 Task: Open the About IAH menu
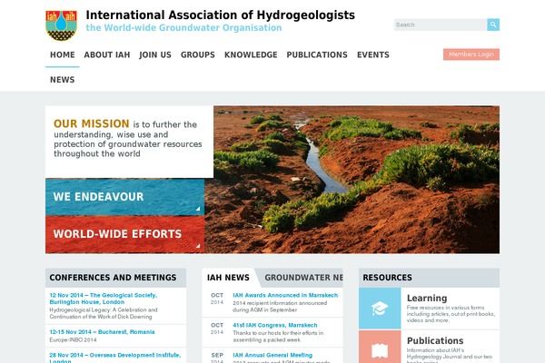pyautogui.click(x=107, y=54)
